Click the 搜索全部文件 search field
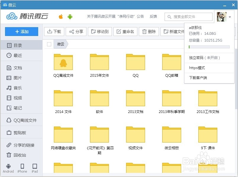 (x=188, y=17)
